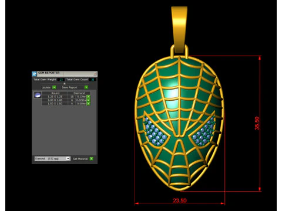
Task: Click the green button on 1.50 X 1.50 row
Action: coord(88,104)
